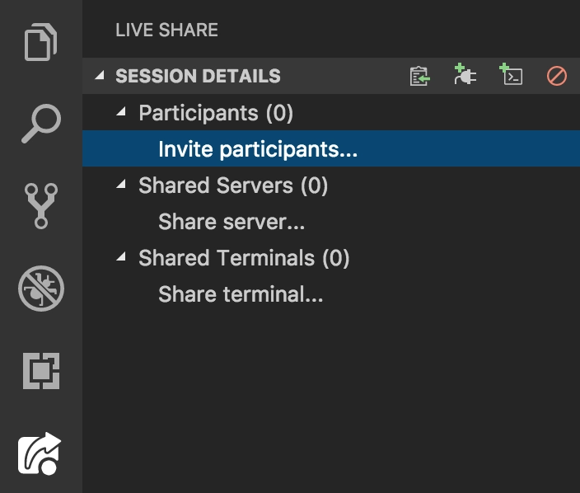The image size is (580, 493).
Task: Open the Live Share activity icon
Action: (x=40, y=453)
